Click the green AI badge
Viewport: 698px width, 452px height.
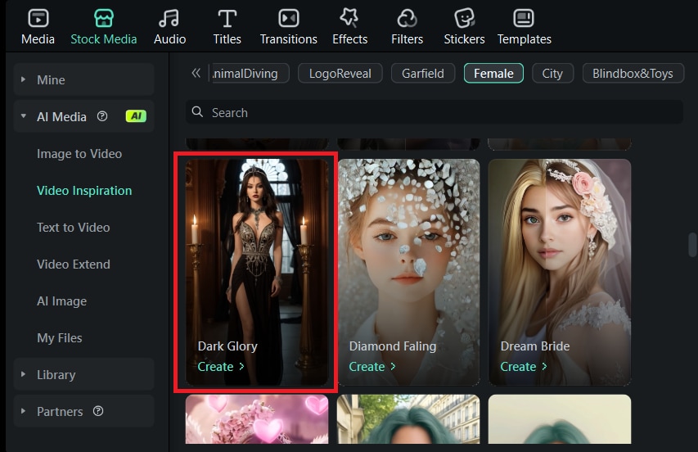pos(136,116)
